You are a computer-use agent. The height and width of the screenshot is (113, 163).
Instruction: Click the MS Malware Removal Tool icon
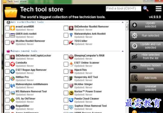[x=12, y=93]
